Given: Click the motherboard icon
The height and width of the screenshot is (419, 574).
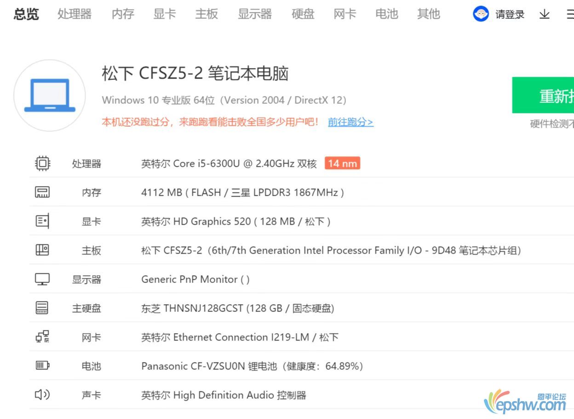Looking at the screenshot, I should pyautogui.click(x=42, y=250).
